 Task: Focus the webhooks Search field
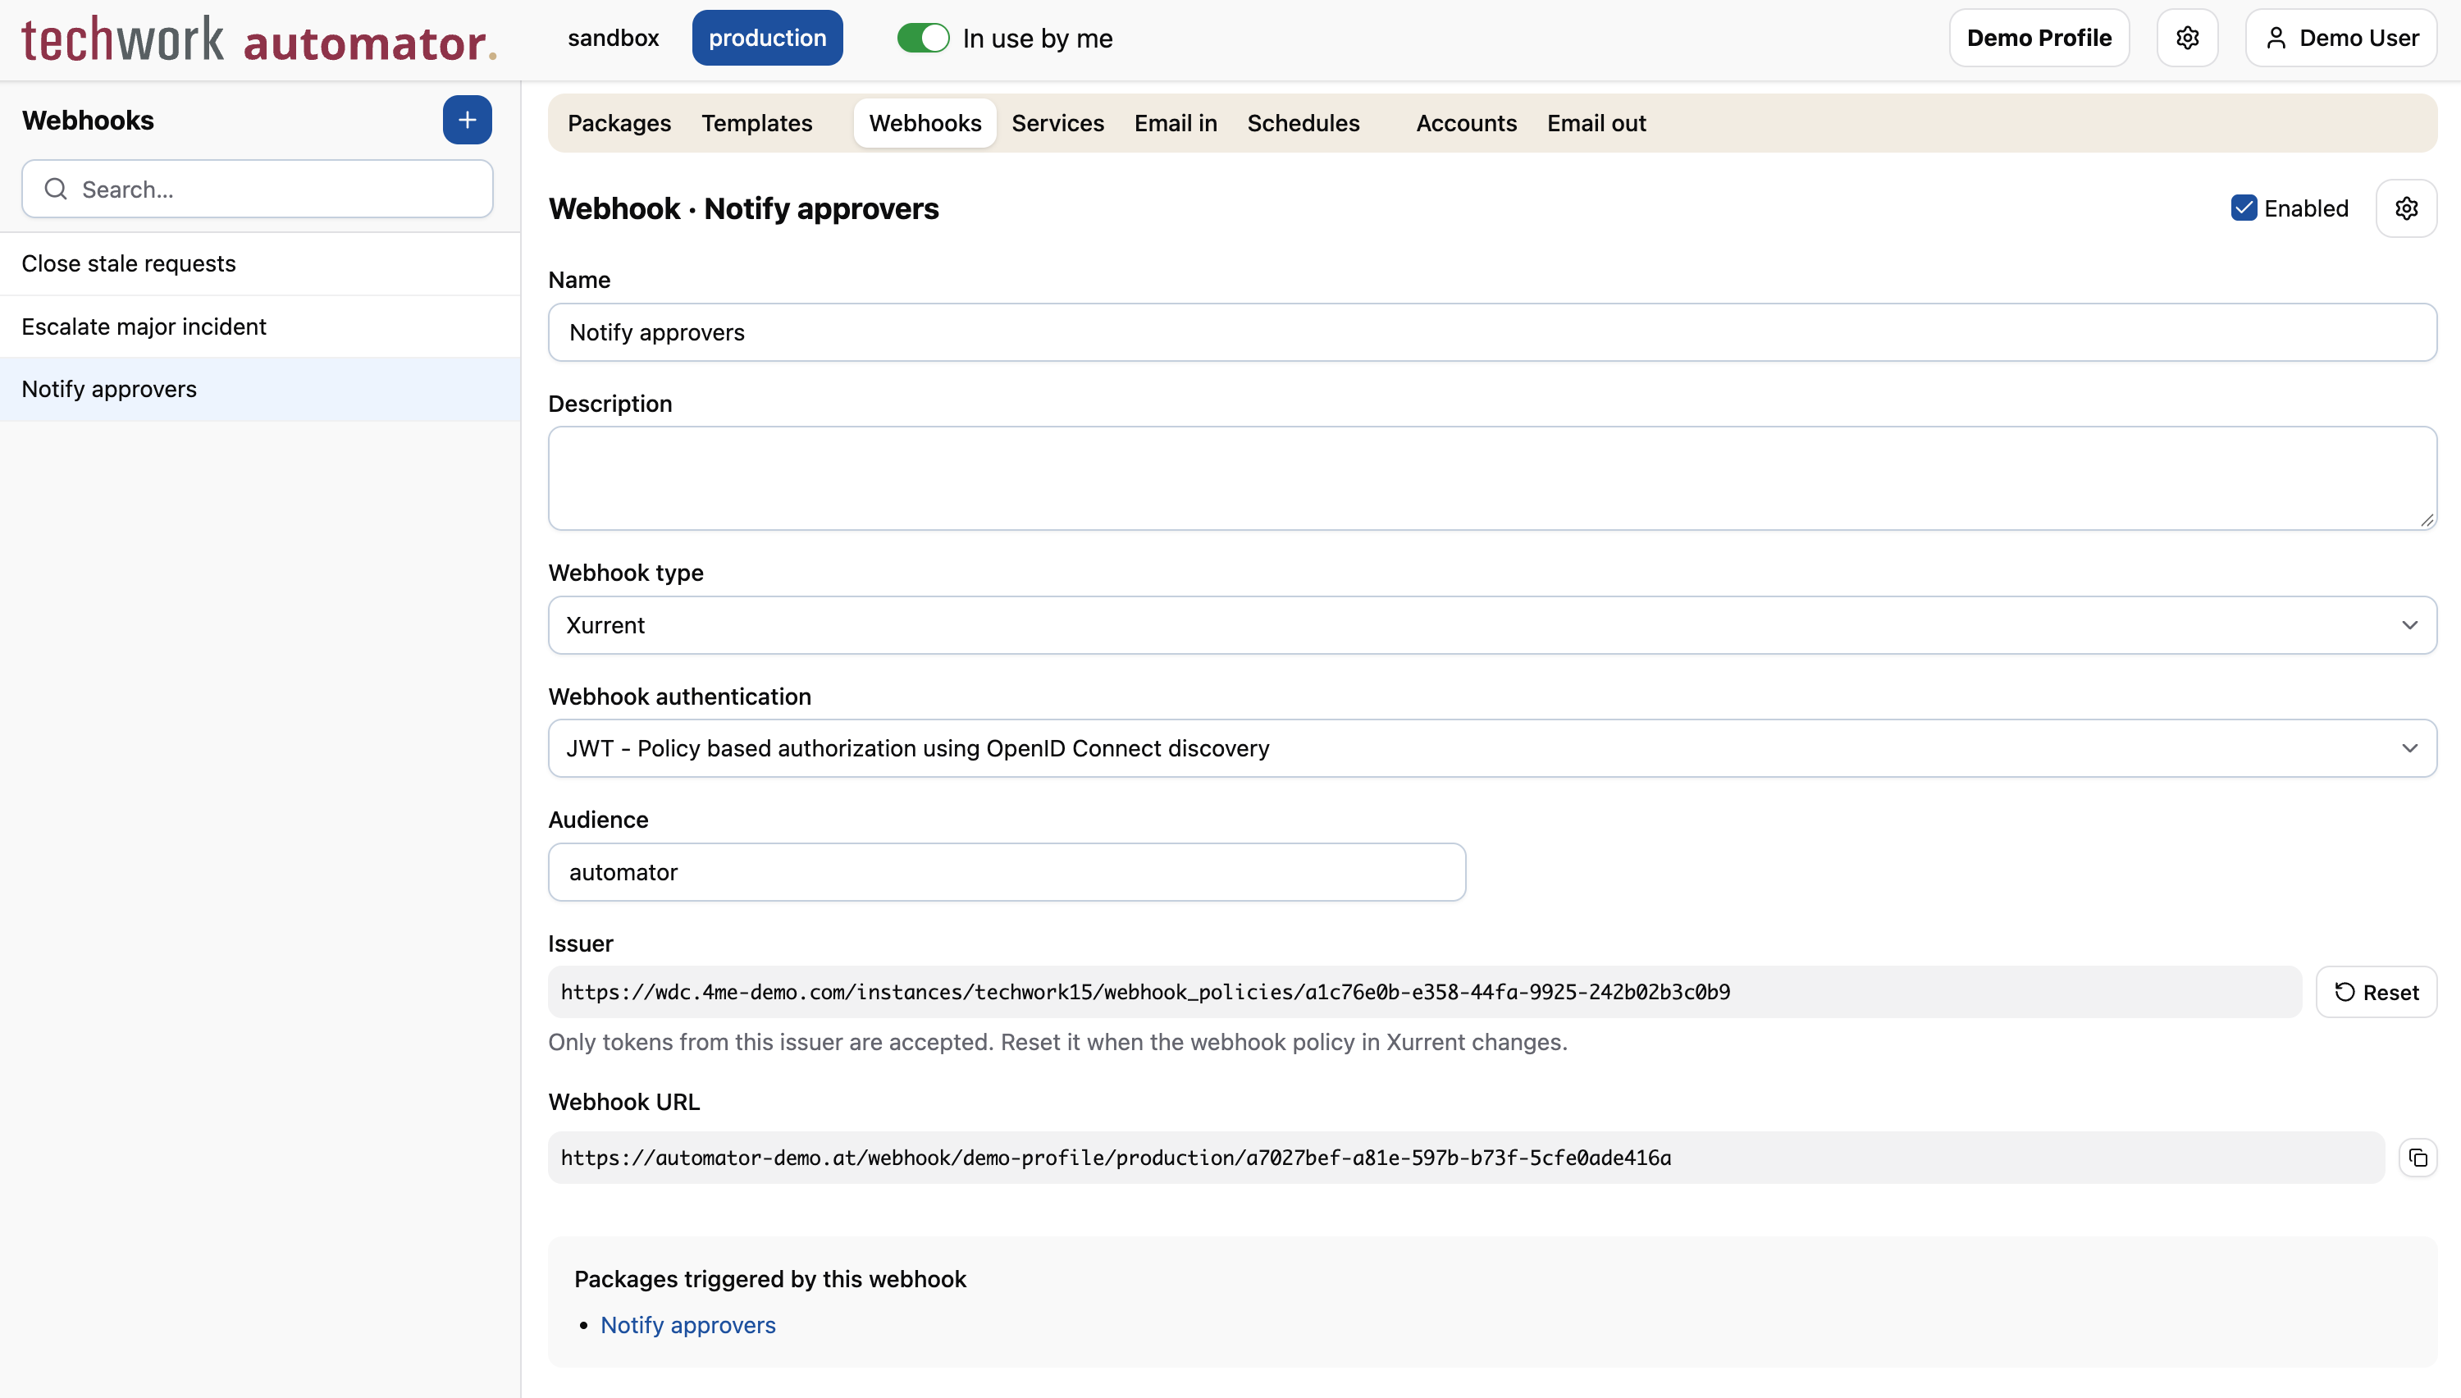pos(258,190)
